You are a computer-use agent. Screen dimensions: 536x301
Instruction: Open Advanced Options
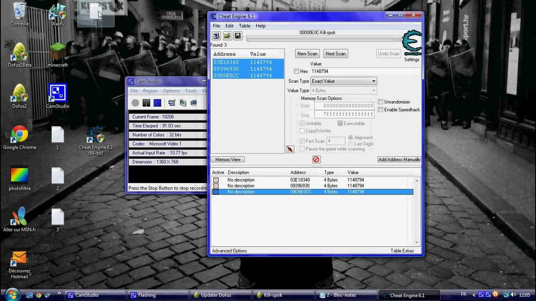[x=229, y=251]
